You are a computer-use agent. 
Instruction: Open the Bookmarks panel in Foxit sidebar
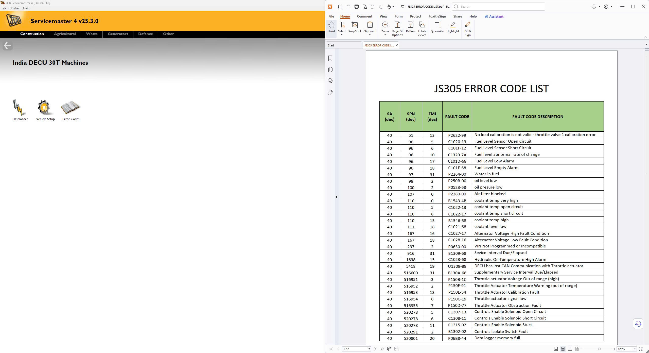pyautogui.click(x=330, y=58)
